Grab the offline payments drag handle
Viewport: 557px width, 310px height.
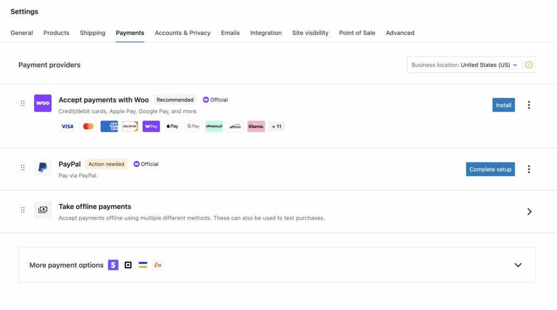tap(23, 210)
